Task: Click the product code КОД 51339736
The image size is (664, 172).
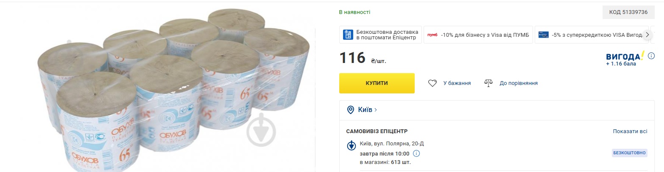Action: (628, 12)
